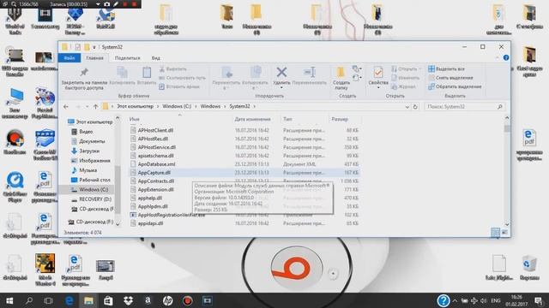Image resolution: width=549 pixels, height=308 pixels.
Task: Click Вырезать in the ribbon
Action: 173,69
